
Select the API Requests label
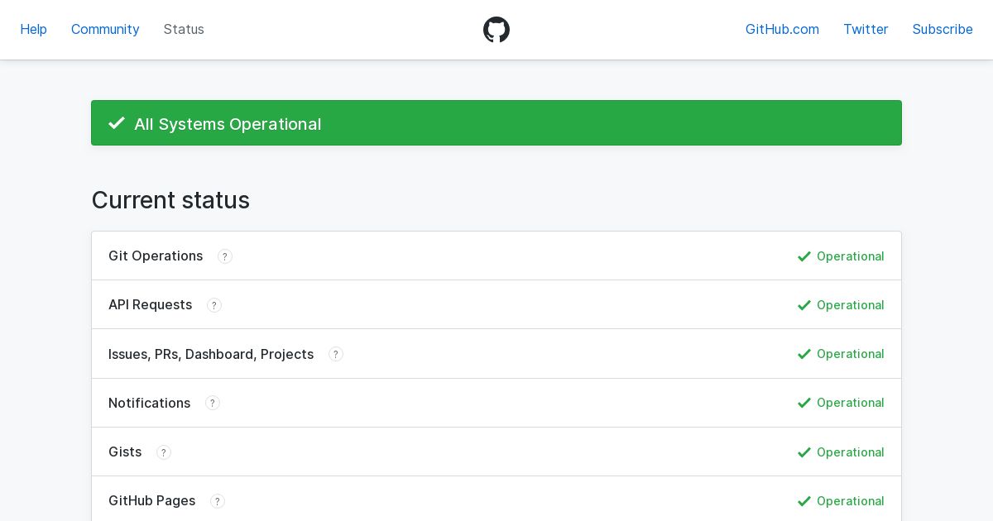(150, 304)
